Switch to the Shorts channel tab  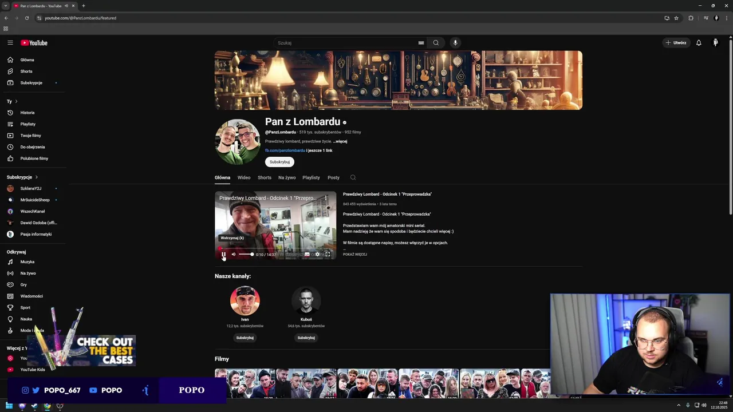coord(265,177)
